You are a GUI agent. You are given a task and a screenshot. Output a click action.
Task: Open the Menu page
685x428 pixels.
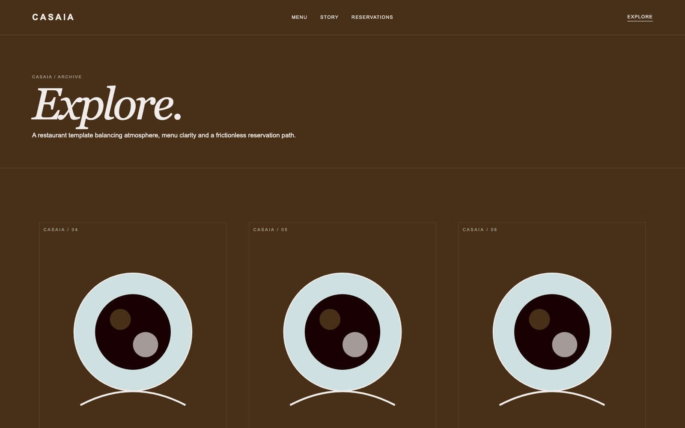[x=299, y=17]
